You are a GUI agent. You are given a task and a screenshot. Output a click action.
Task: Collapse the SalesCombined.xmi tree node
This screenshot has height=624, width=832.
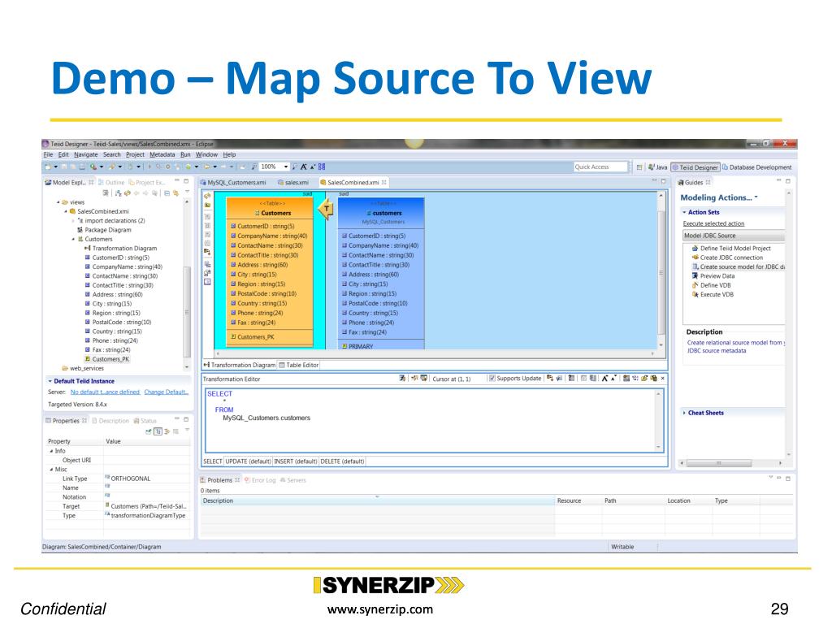(65, 211)
